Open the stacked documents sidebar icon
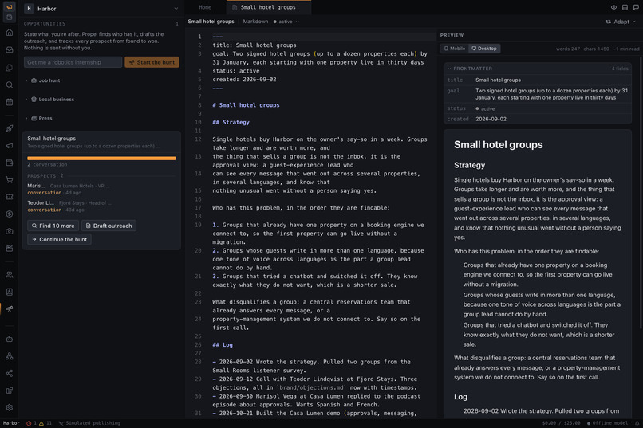The image size is (643, 428). [9, 67]
